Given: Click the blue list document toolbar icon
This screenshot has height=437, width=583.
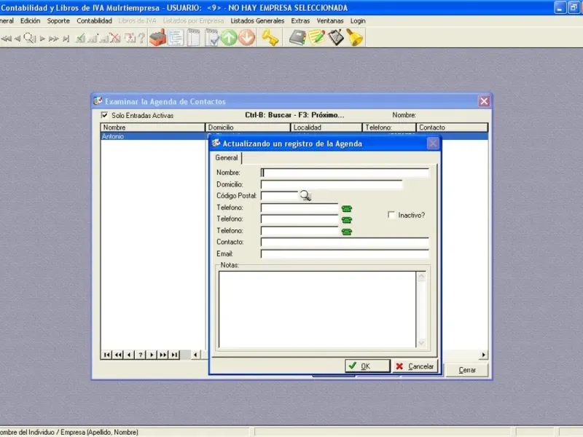Looking at the screenshot, I should pos(176,38).
